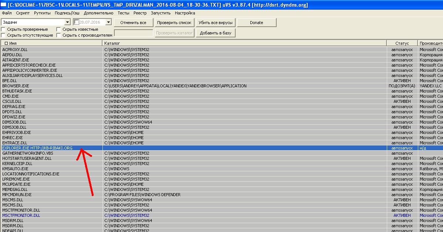The width and height of the screenshot is (443, 232).
Task: Enable Скрыть проверенные checkbox
Action: [x=3, y=29]
